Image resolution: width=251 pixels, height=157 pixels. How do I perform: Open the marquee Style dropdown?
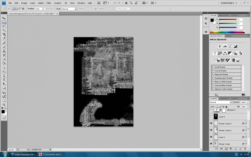pos(69,9)
